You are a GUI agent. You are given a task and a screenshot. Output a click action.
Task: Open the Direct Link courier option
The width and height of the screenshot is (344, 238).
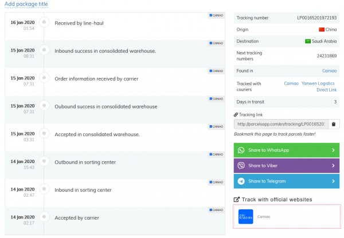coord(326,90)
